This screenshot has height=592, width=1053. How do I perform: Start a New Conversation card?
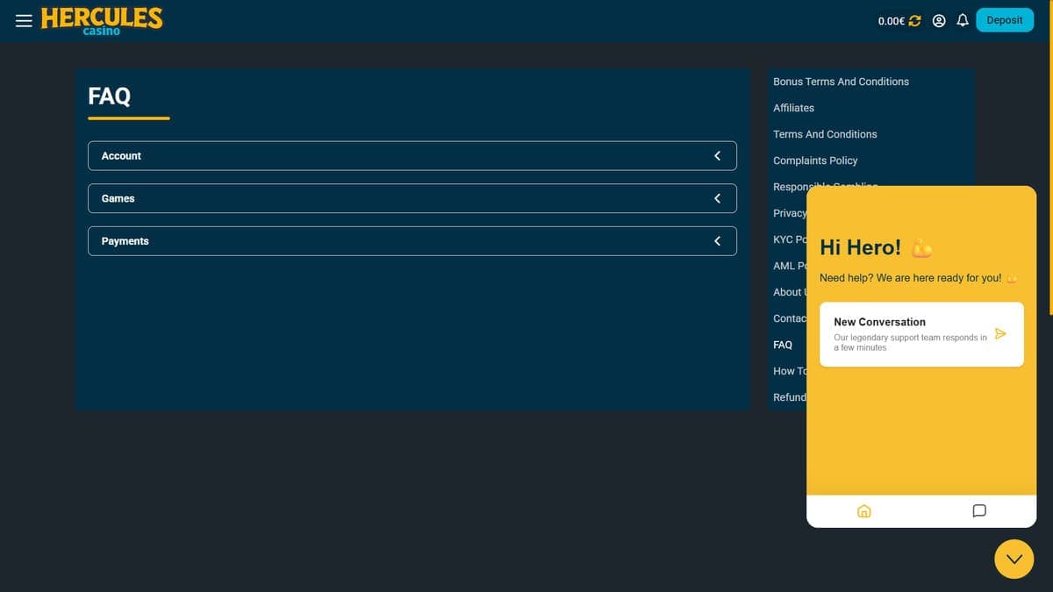point(921,334)
